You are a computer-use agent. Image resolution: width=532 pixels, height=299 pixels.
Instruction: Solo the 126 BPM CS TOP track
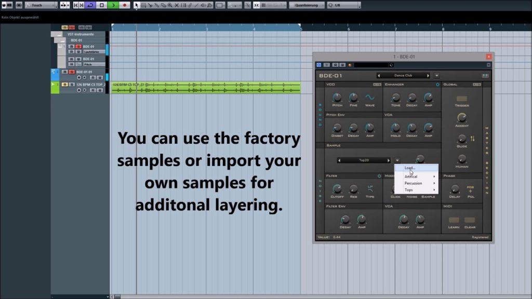(72, 85)
